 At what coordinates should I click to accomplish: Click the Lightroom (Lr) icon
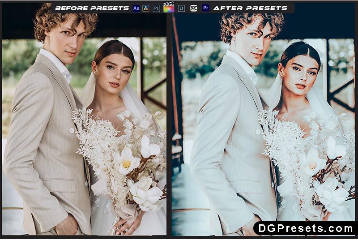coord(182,9)
